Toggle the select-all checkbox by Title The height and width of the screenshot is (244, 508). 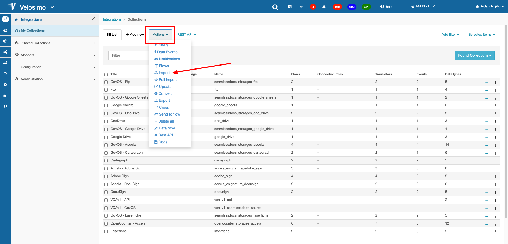[x=106, y=75]
